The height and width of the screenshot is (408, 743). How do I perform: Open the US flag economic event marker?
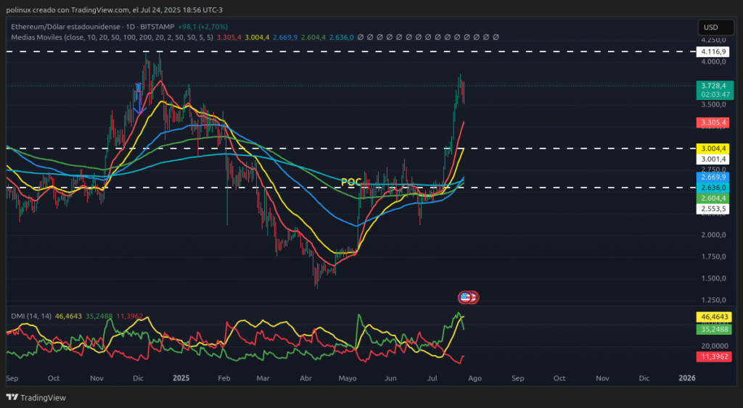(467, 296)
